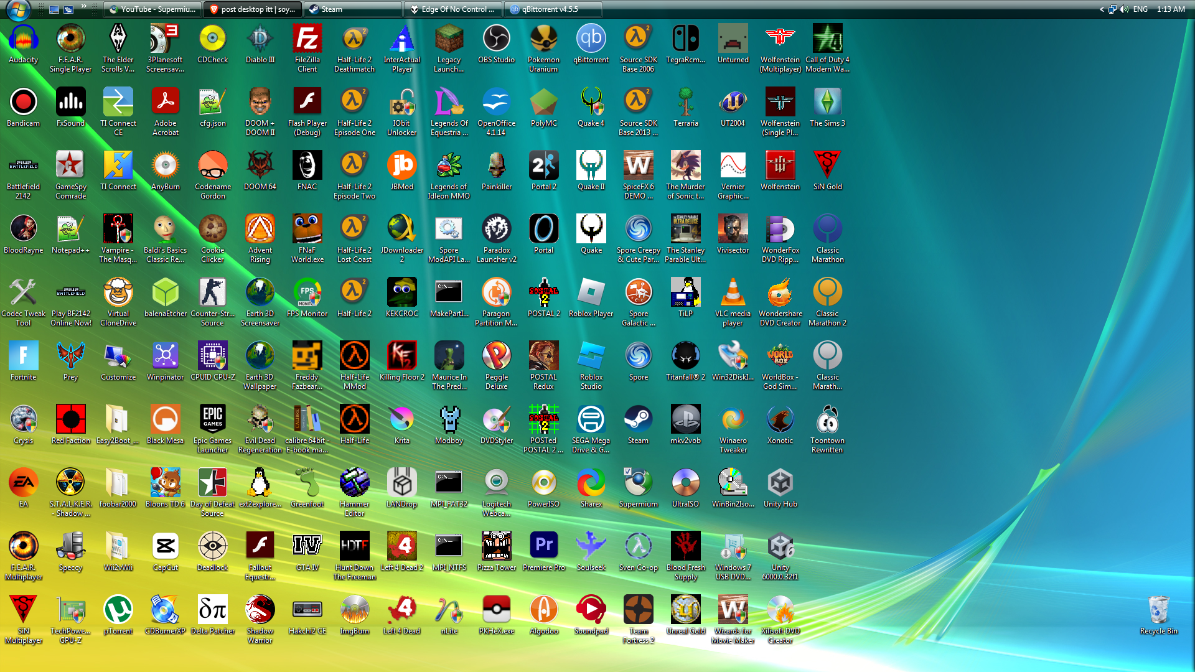The height and width of the screenshot is (672, 1195).
Task: Select the GTA IV desktop icon
Action: point(307,553)
